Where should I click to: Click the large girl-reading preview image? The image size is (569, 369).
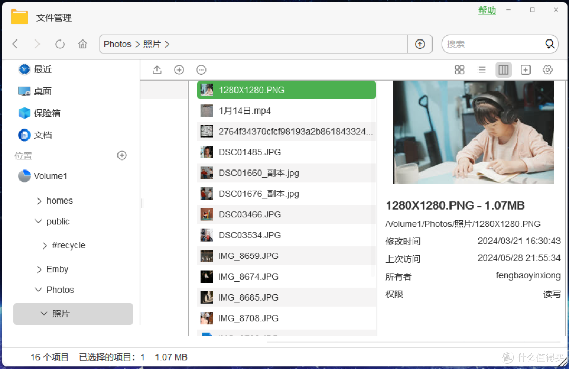click(473, 132)
